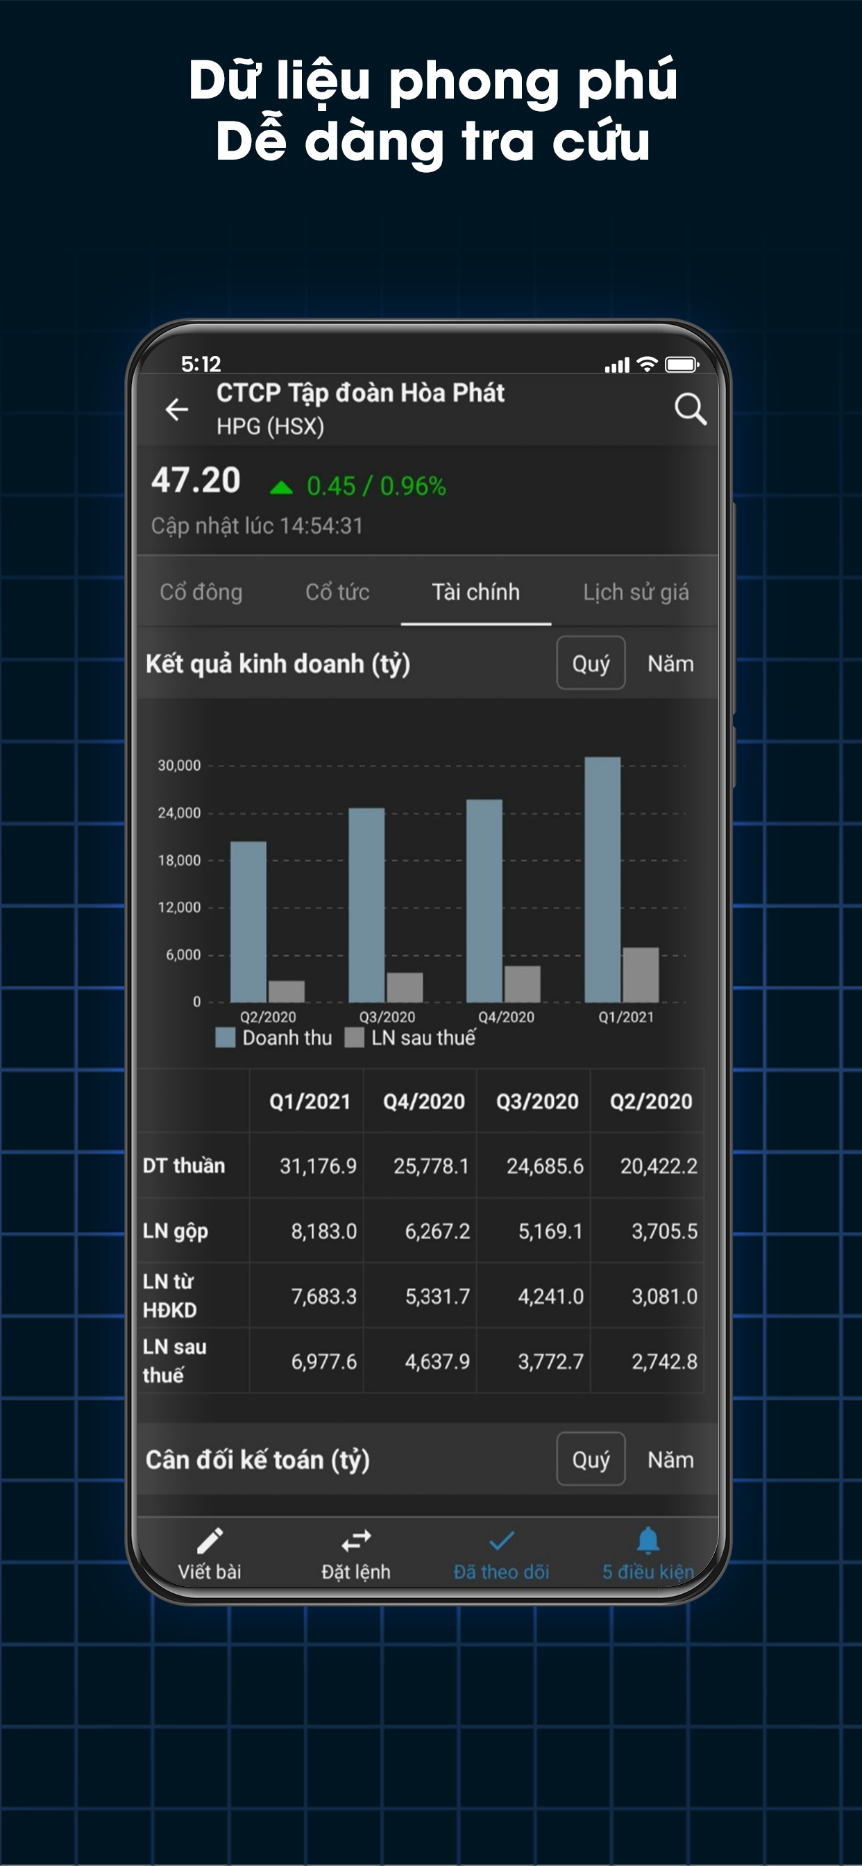This screenshot has height=1866, width=862.
Task: Tap the LN sau thuế value 6,977.6
Action: [x=324, y=1361]
